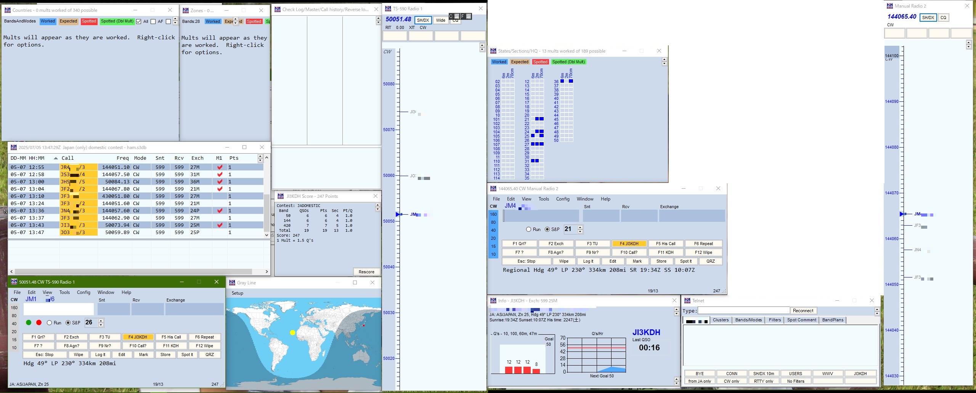976x393 pixels.
Task: Click the Type input field in Telnet
Action: 743,311
